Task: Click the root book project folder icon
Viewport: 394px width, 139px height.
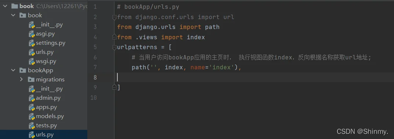Action: [14, 6]
